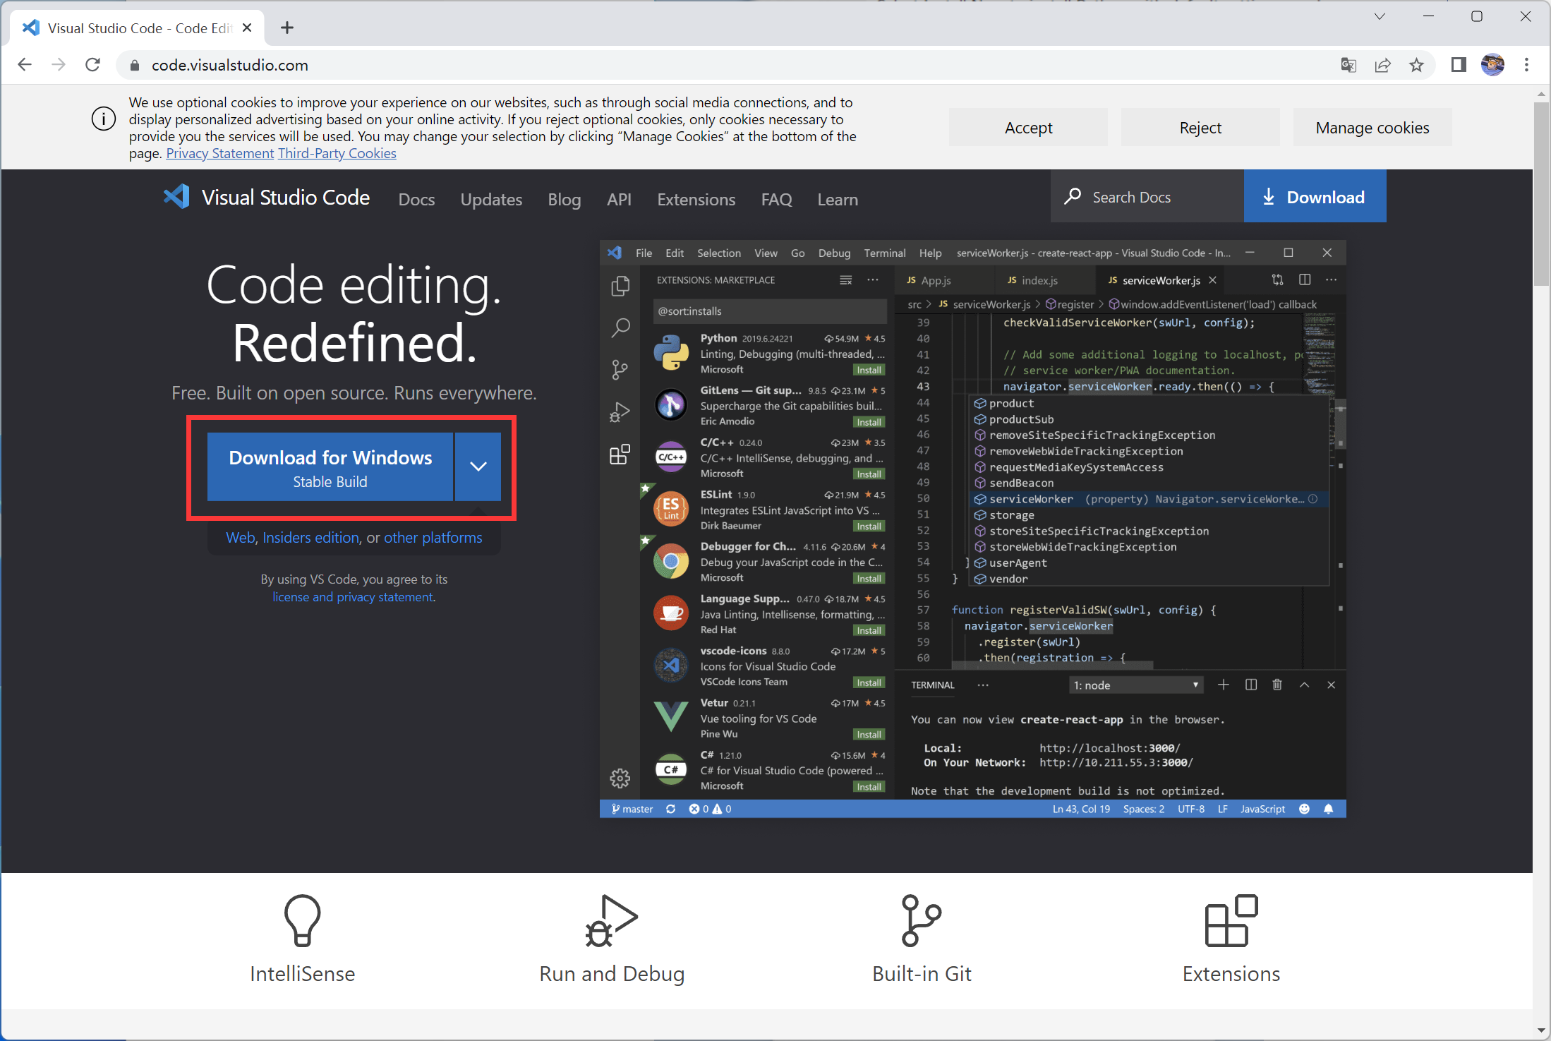
Task: Click the terminal trash icon
Action: click(1277, 685)
